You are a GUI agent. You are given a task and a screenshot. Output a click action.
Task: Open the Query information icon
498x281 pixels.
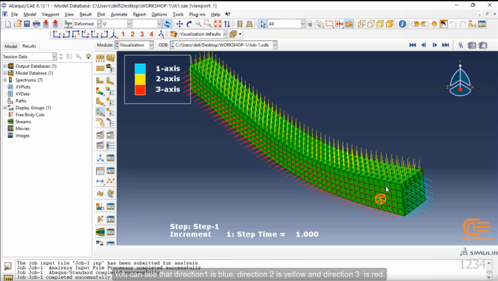click(403, 24)
